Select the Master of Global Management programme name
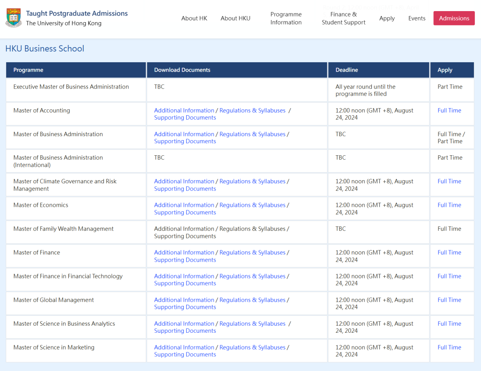This screenshot has width=481, height=371. [x=54, y=300]
